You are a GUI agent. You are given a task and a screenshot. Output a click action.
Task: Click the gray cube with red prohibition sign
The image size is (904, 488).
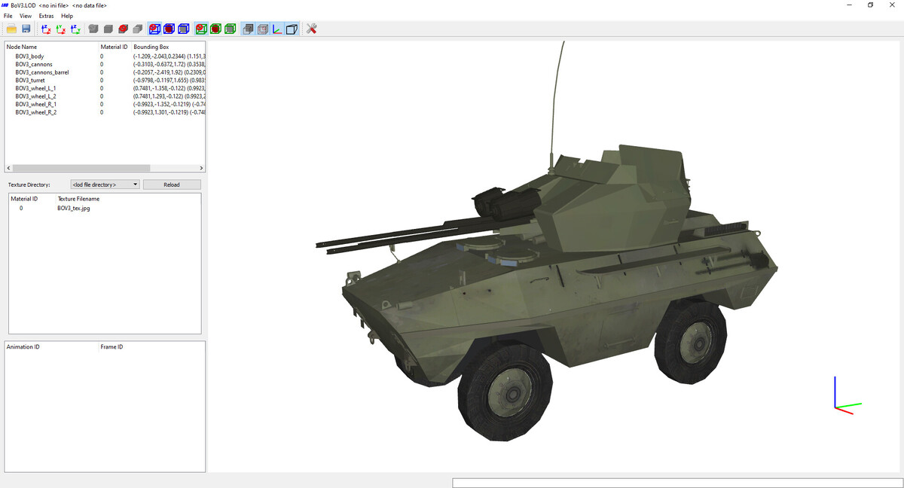[123, 29]
